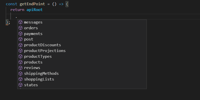Click the cube icon beside payments
Screen dimensions: 200x100
(x=21, y=33)
